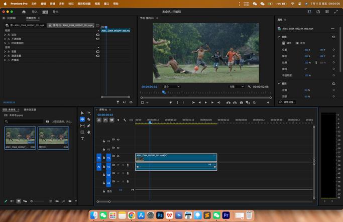Toggle insert sequences as nests
343x222 pixels.
pyautogui.click(x=99, y=120)
